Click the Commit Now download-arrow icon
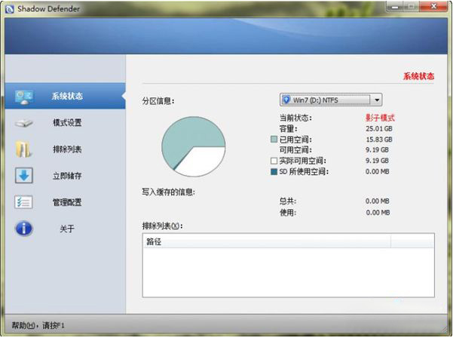The width and height of the screenshot is (453, 338). [23, 176]
